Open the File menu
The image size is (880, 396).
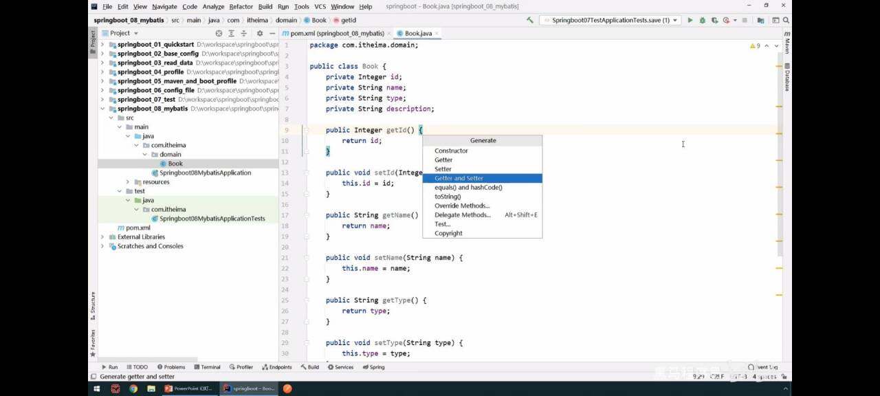[107, 6]
